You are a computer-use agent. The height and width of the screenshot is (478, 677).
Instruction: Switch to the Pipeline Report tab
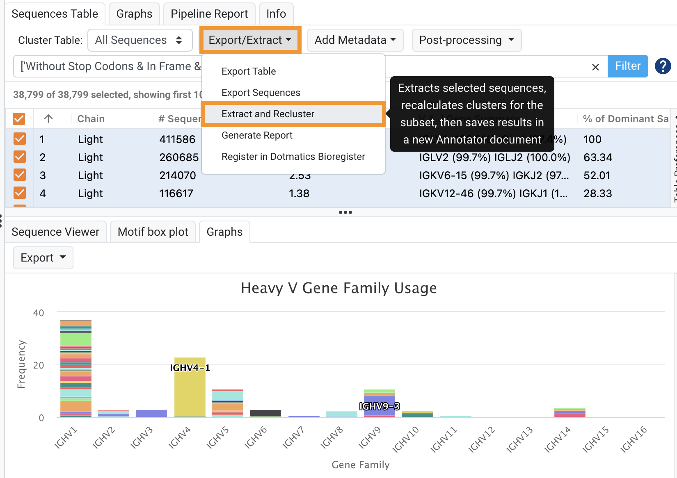tap(209, 14)
